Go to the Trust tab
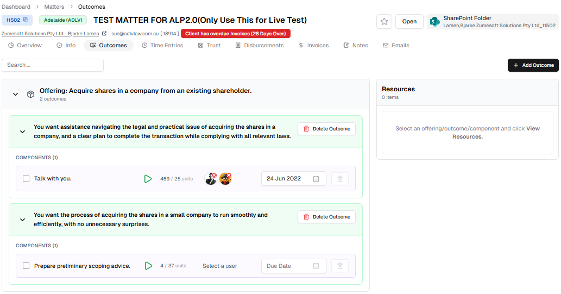Image resolution: width=561 pixels, height=294 pixels. (x=209, y=46)
